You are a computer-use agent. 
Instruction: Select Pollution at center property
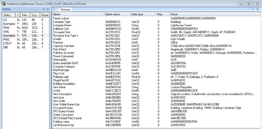pos(156,53)
